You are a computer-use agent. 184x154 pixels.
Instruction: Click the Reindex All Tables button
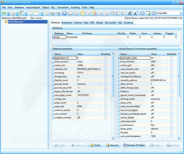(x=134, y=145)
